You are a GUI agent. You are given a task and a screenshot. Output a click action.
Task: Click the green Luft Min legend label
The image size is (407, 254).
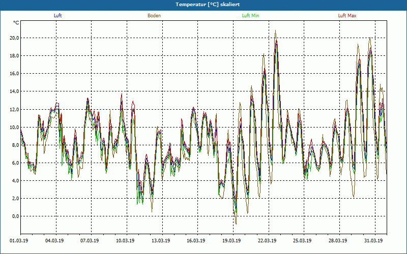[250, 16]
